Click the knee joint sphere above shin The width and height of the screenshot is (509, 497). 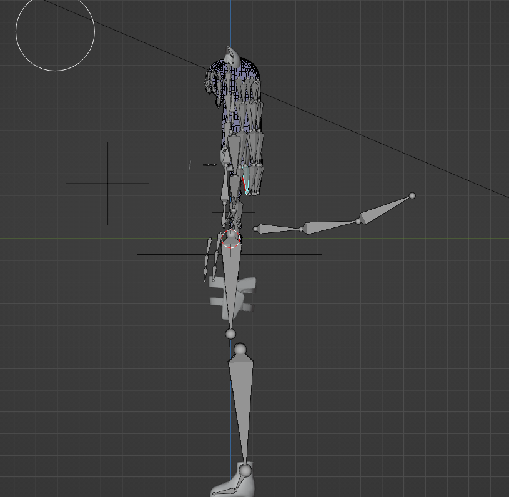tap(240, 349)
